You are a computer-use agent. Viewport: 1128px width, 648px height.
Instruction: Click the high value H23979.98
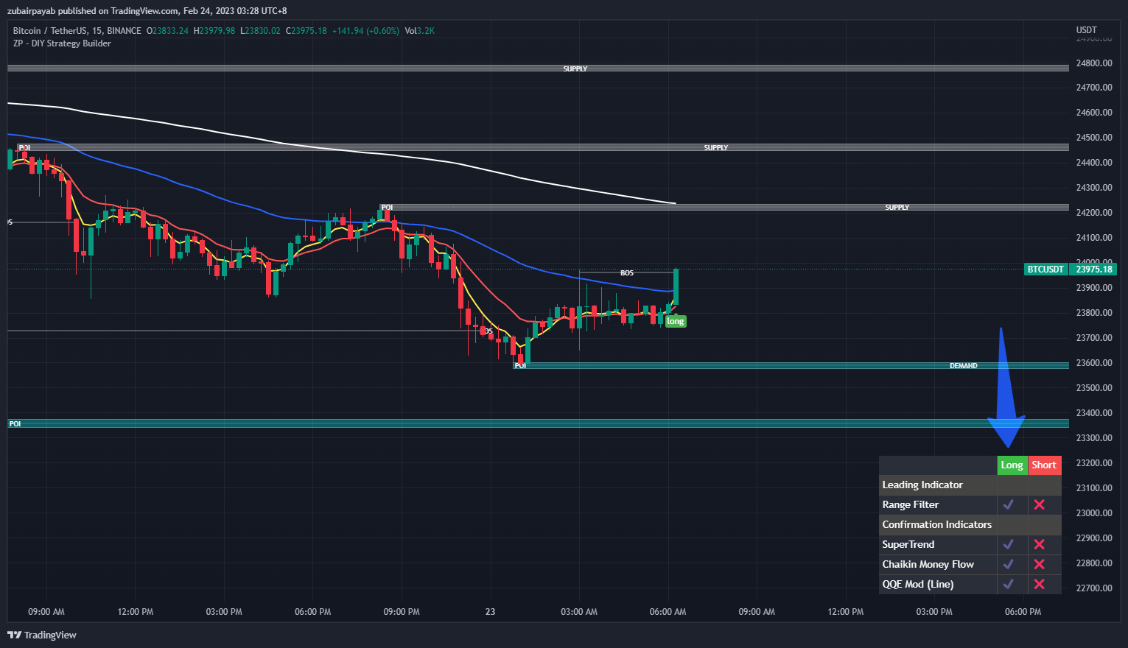tap(214, 31)
